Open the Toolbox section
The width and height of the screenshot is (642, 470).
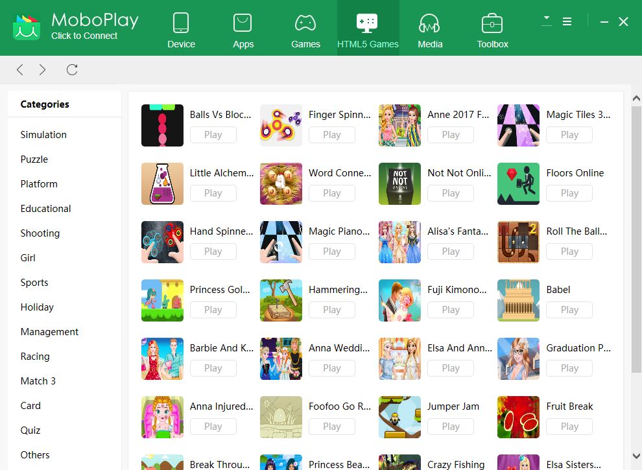click(492, 27)
